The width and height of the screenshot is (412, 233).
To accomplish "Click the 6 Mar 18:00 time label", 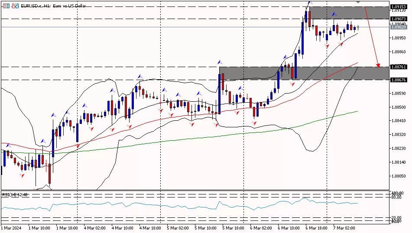I will pyautogui.click(x=316, y=228).
